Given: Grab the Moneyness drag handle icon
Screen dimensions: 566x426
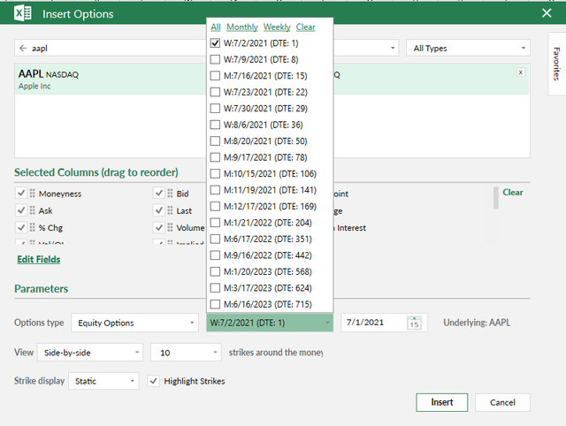Looking at the screenshot, I should coord(33,194).
